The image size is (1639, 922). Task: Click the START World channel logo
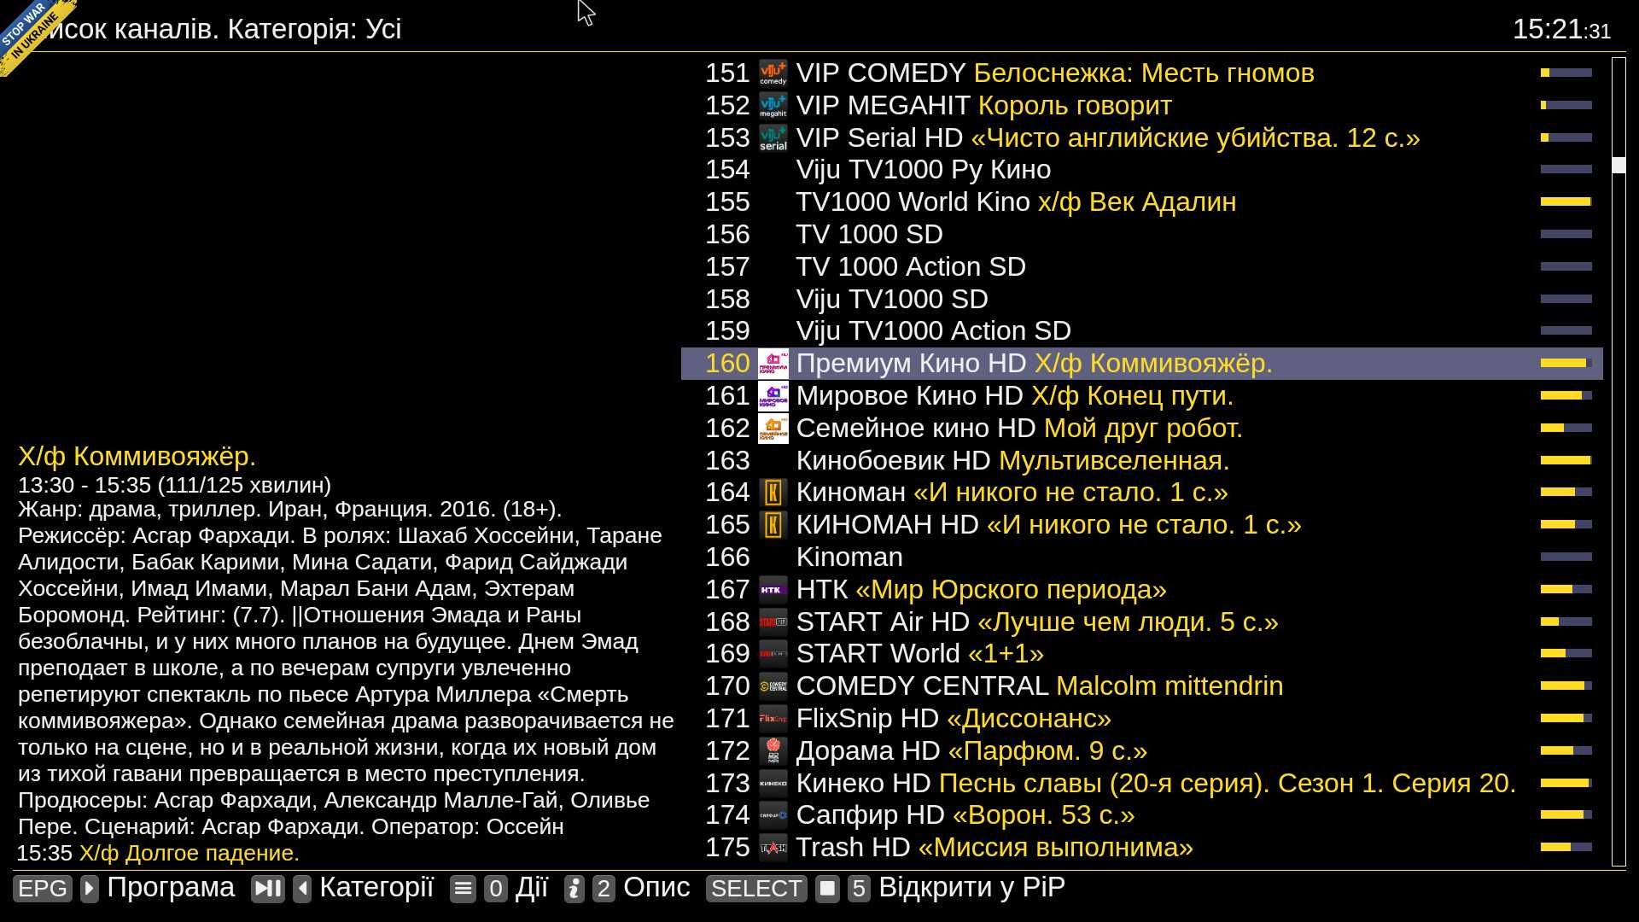click(x=773, y=654)
